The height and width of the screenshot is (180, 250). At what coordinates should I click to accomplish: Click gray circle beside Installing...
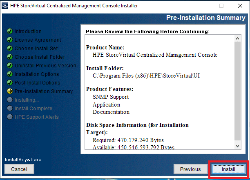tap(10, 100)
